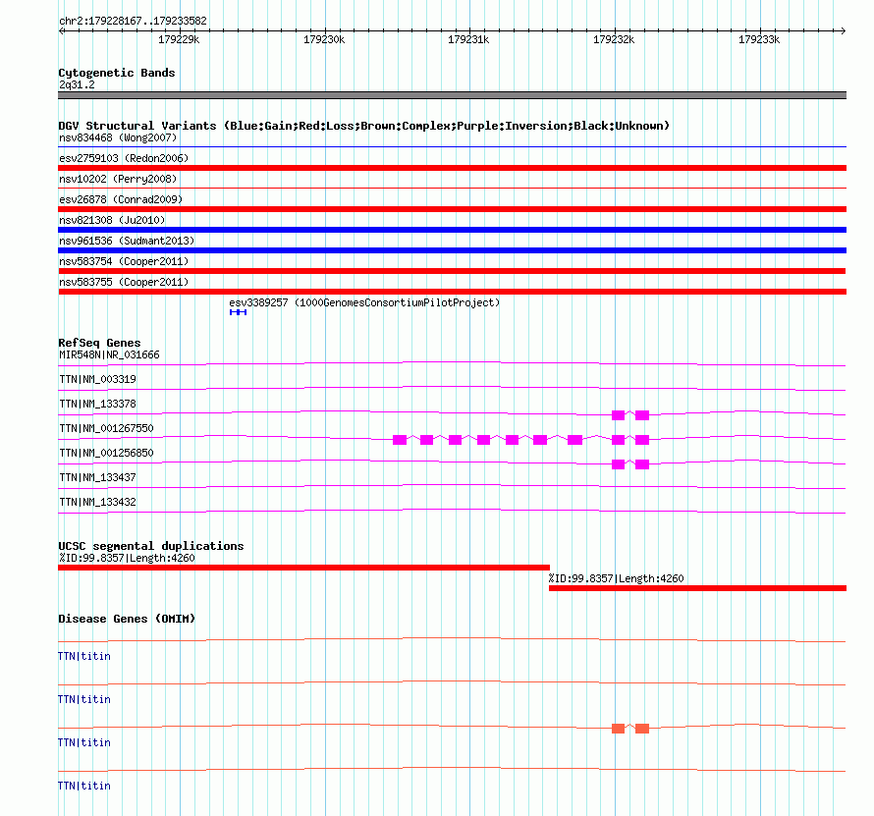Click the 2q31.2 band label

point(77,84)
